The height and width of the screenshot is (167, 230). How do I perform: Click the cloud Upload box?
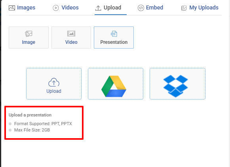click(x=54, y=84)
